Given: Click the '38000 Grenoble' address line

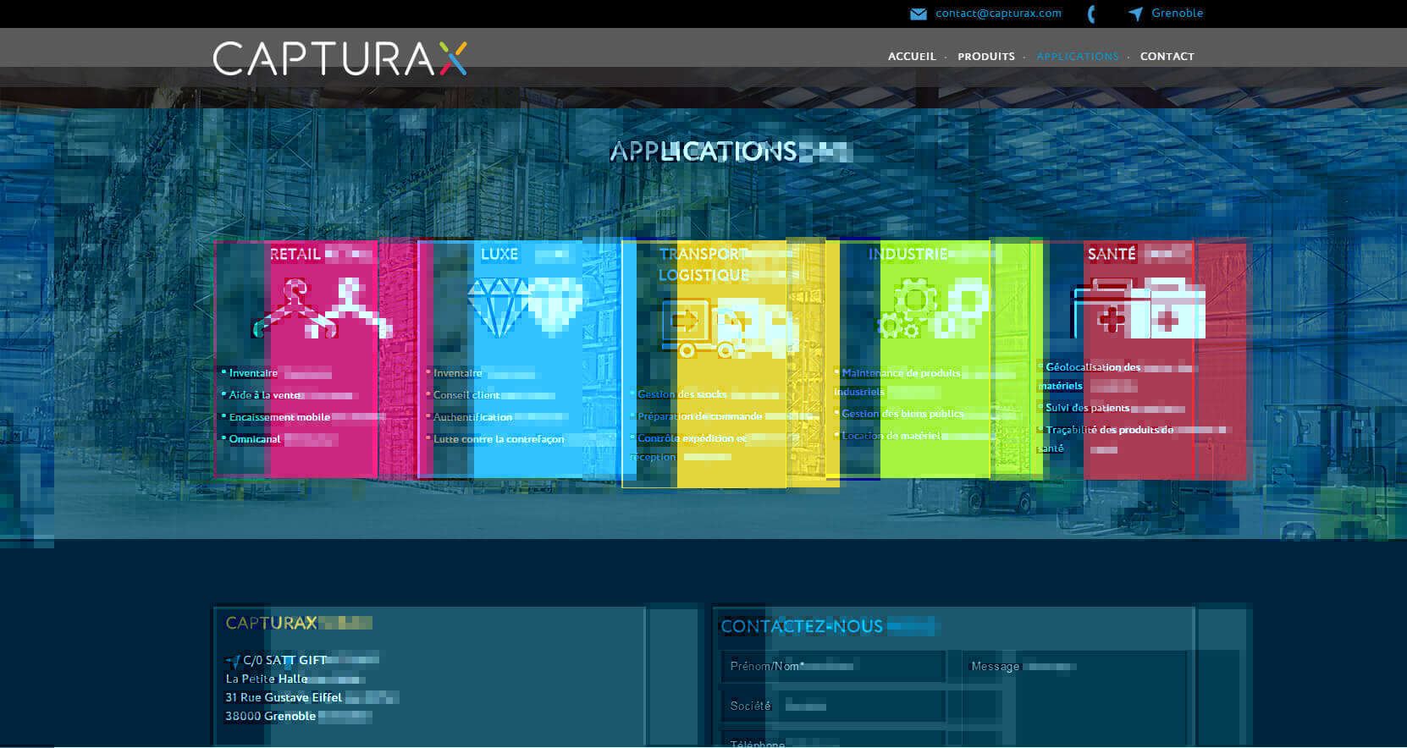Looking at the screenshot, I should (x=270, y=716).
